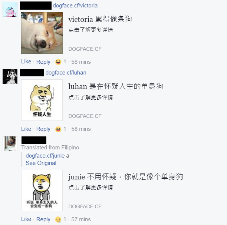Click the crying reaction emoji on junie comment
227x225 pixels.
pos(58,219)
